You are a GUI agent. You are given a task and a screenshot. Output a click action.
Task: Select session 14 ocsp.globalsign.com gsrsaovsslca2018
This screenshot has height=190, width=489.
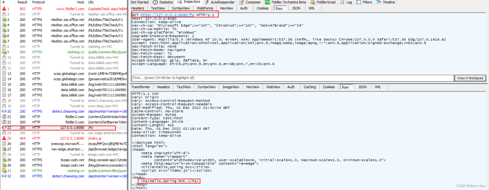click(64, 79)
